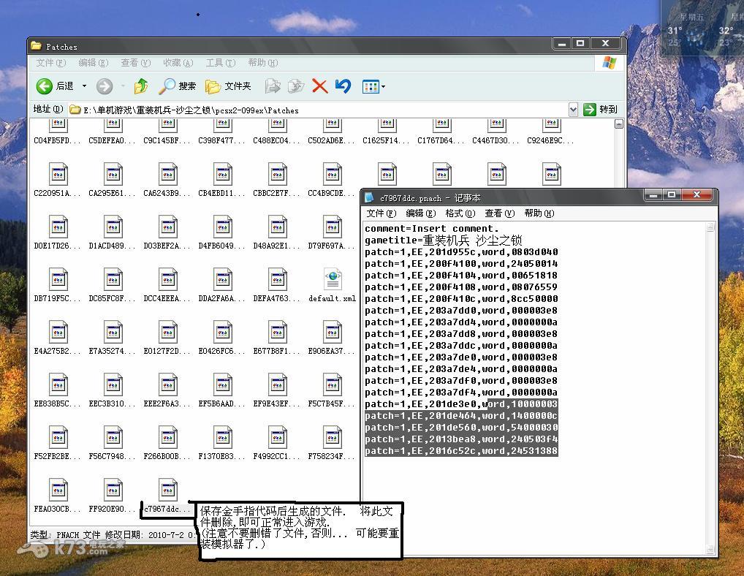Viewport: 744px width, 576px height.
Task: Select the default.xml file icon
Action: 333,279
